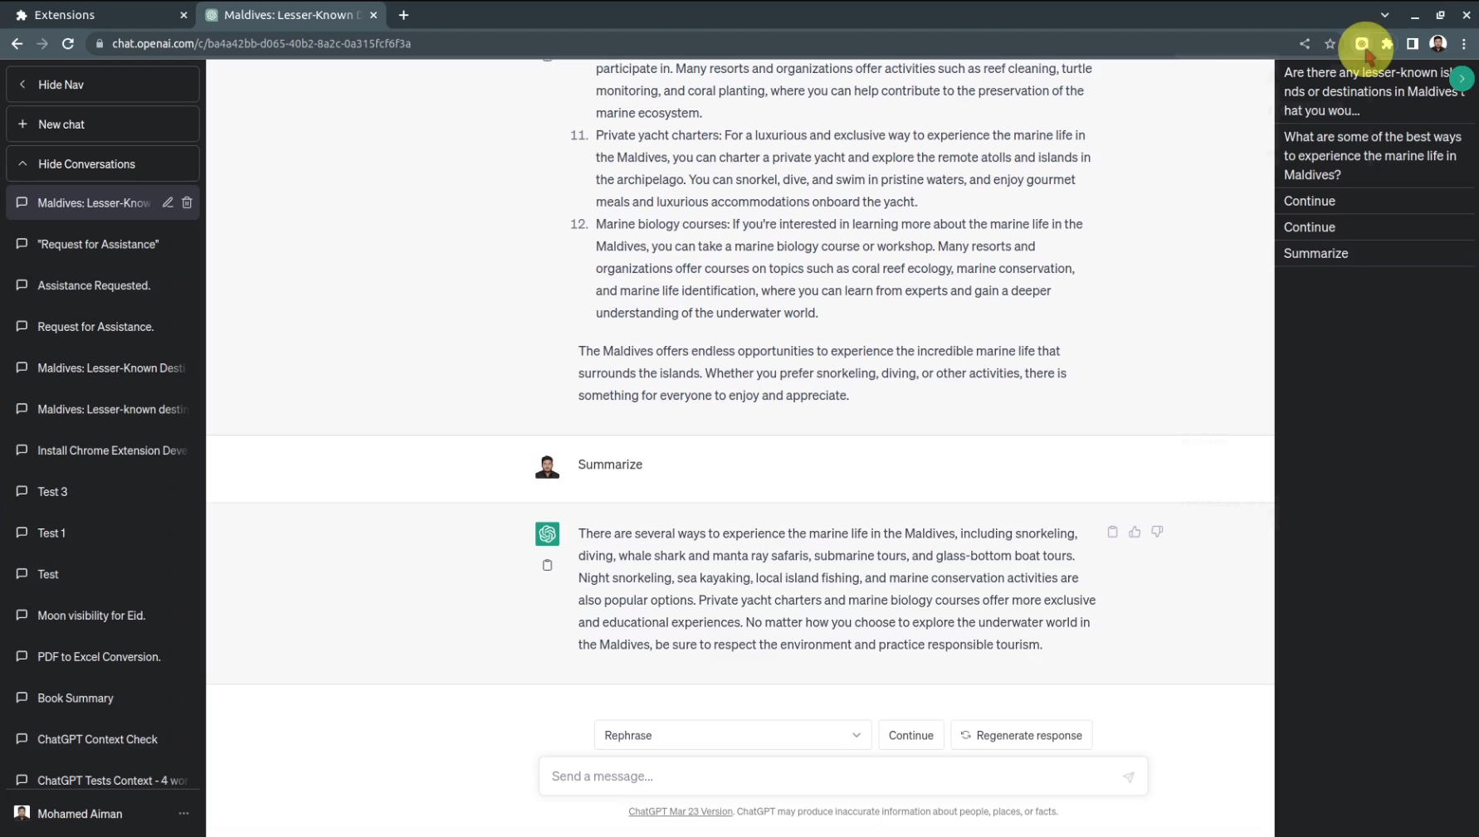1479x837 pixels.
Task: Open the Chrome profile avatar
Action: pyautogui.click(x=1438, y=43)
